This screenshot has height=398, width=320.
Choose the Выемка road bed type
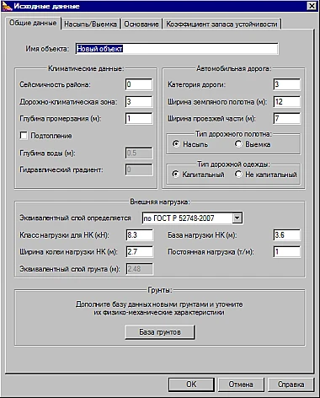[x=238, y=144]
